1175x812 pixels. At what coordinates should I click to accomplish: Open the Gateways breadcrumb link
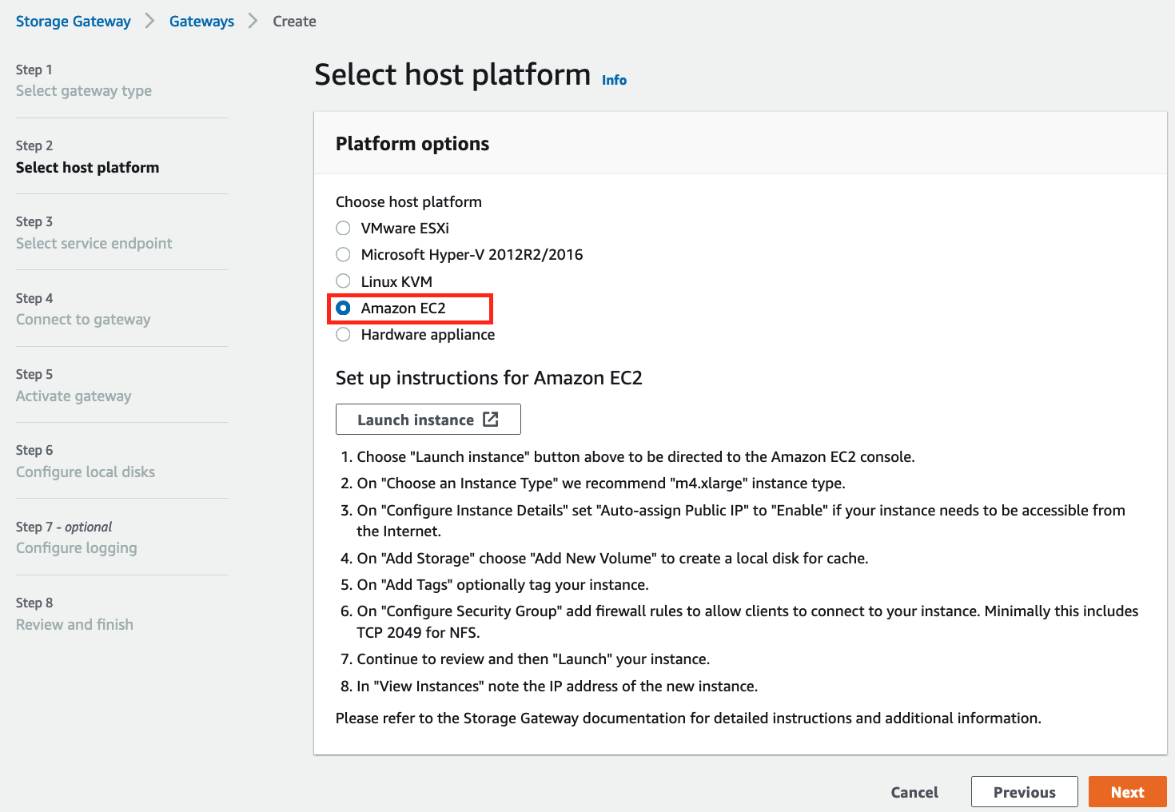[201, 22]
